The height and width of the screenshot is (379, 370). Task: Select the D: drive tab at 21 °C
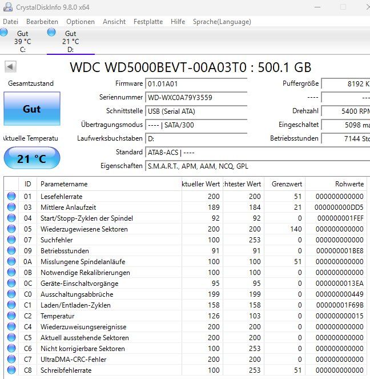click(70, 41)
